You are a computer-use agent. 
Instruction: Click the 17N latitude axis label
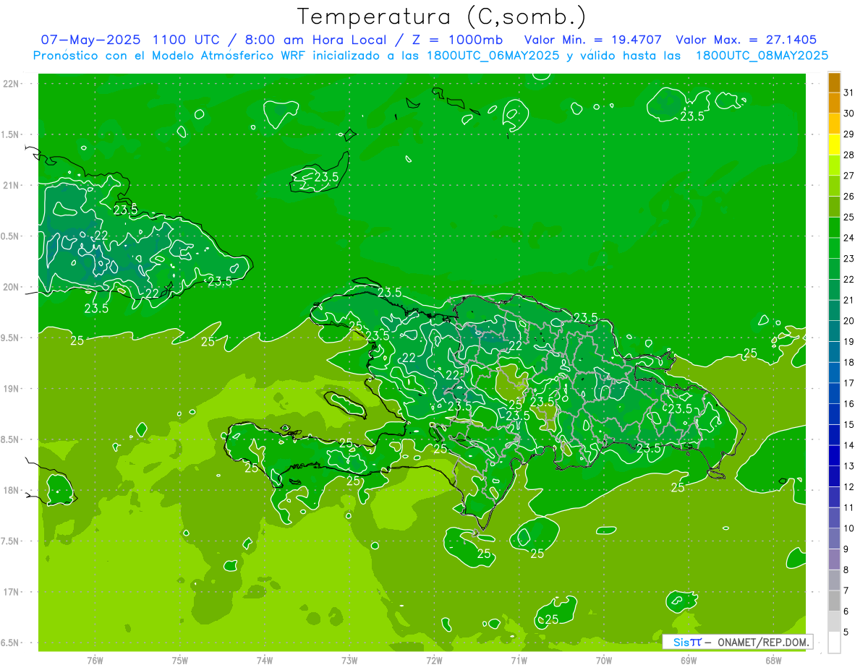[x=11, y=592]
